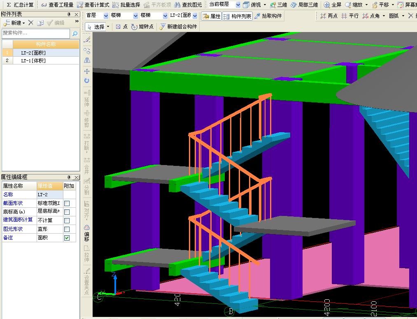Toggle the 构件列表 toolbar button

pyautogui.click(x=238, y=16)
